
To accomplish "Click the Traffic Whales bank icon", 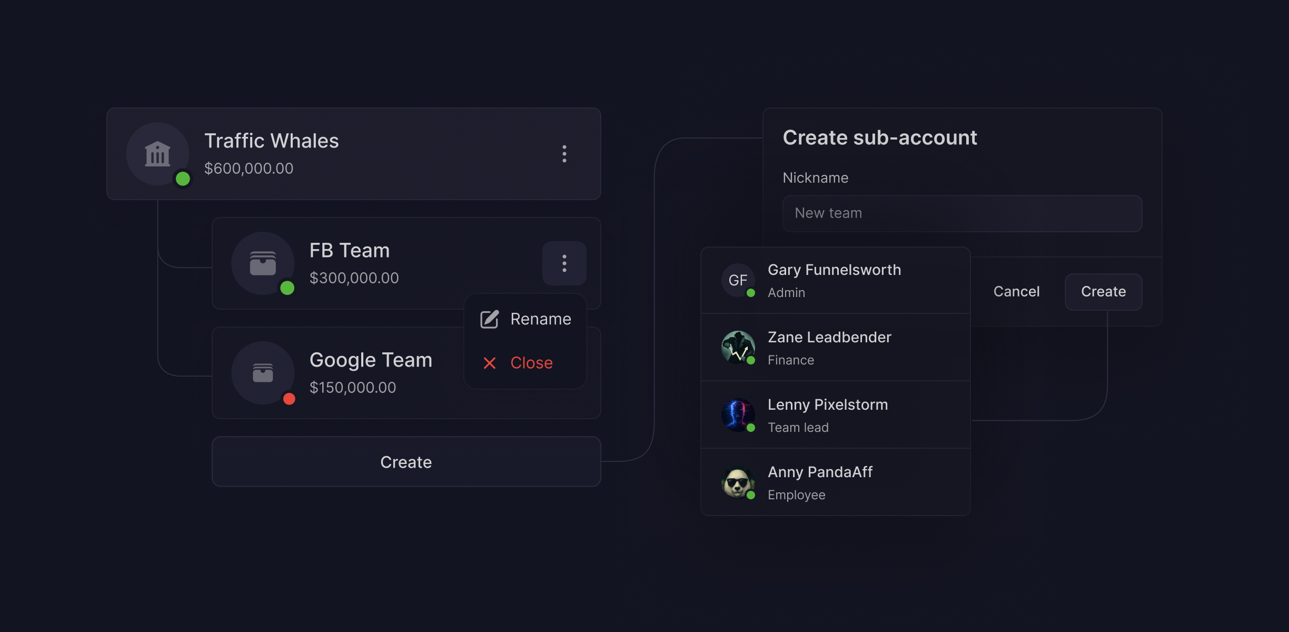I will [x=157, y=154].
